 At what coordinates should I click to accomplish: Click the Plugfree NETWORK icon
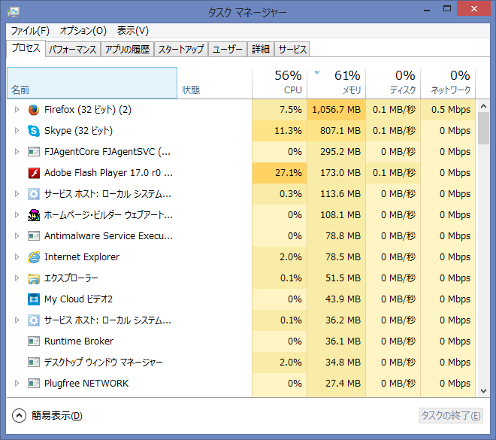click(x=34, y=384)
